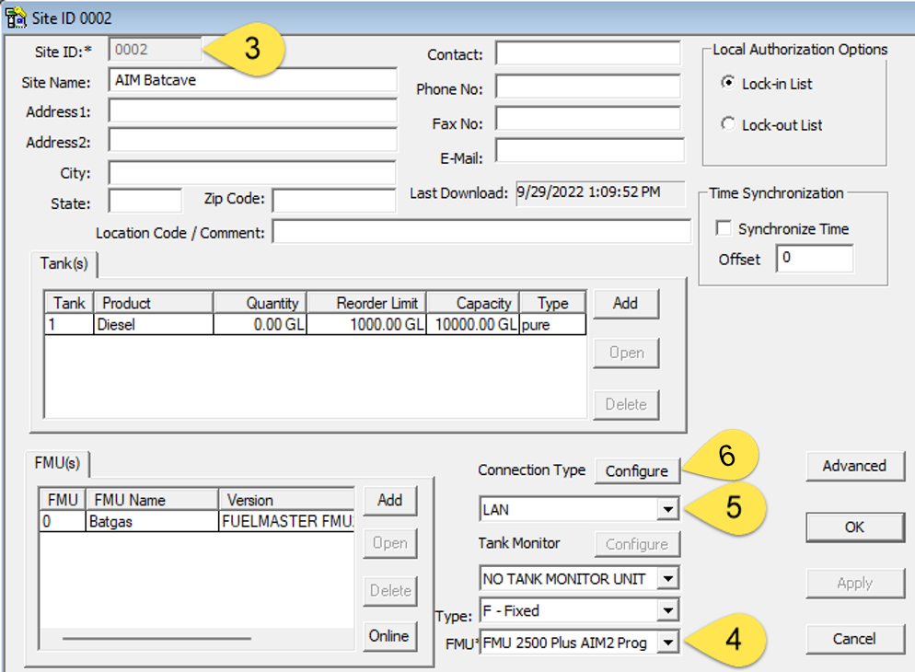Click the Zip Code input field
The width and height of the screenshot is (915, 672).
tap(334, 202)
